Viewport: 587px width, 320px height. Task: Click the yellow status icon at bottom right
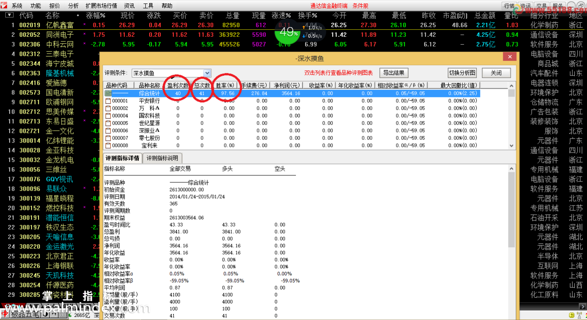point(572,315)
